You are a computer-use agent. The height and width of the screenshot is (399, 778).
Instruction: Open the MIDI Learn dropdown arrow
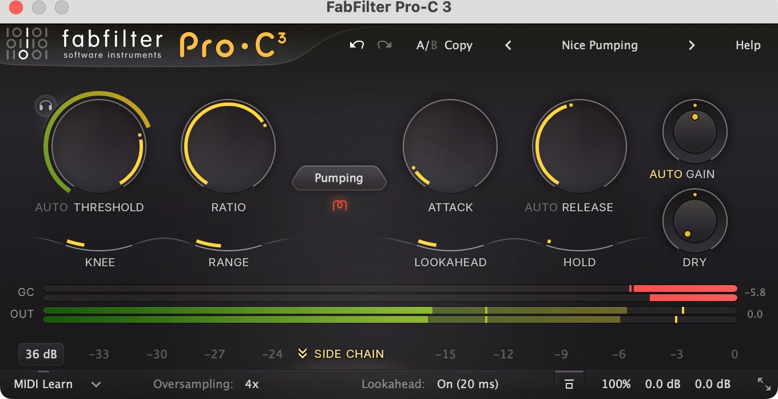pos(96,384)
